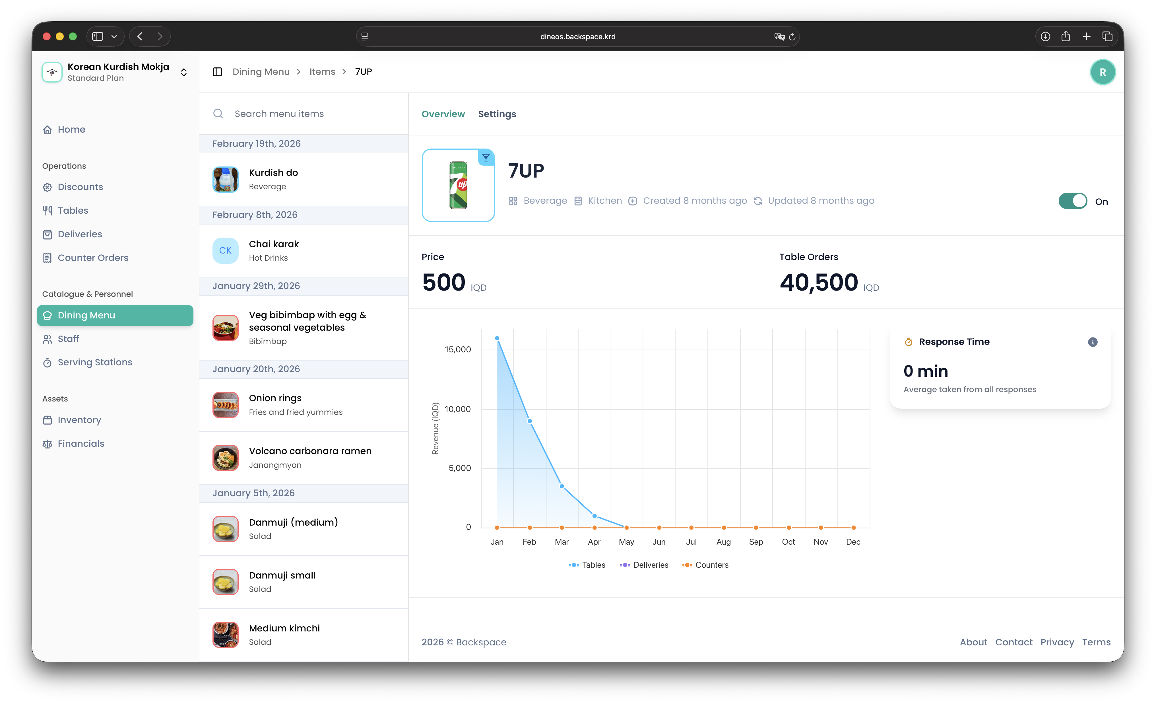The image size is (1156, 704).
Task: Click the Response Time stopwatch icon
Action: tap(908, 342)
